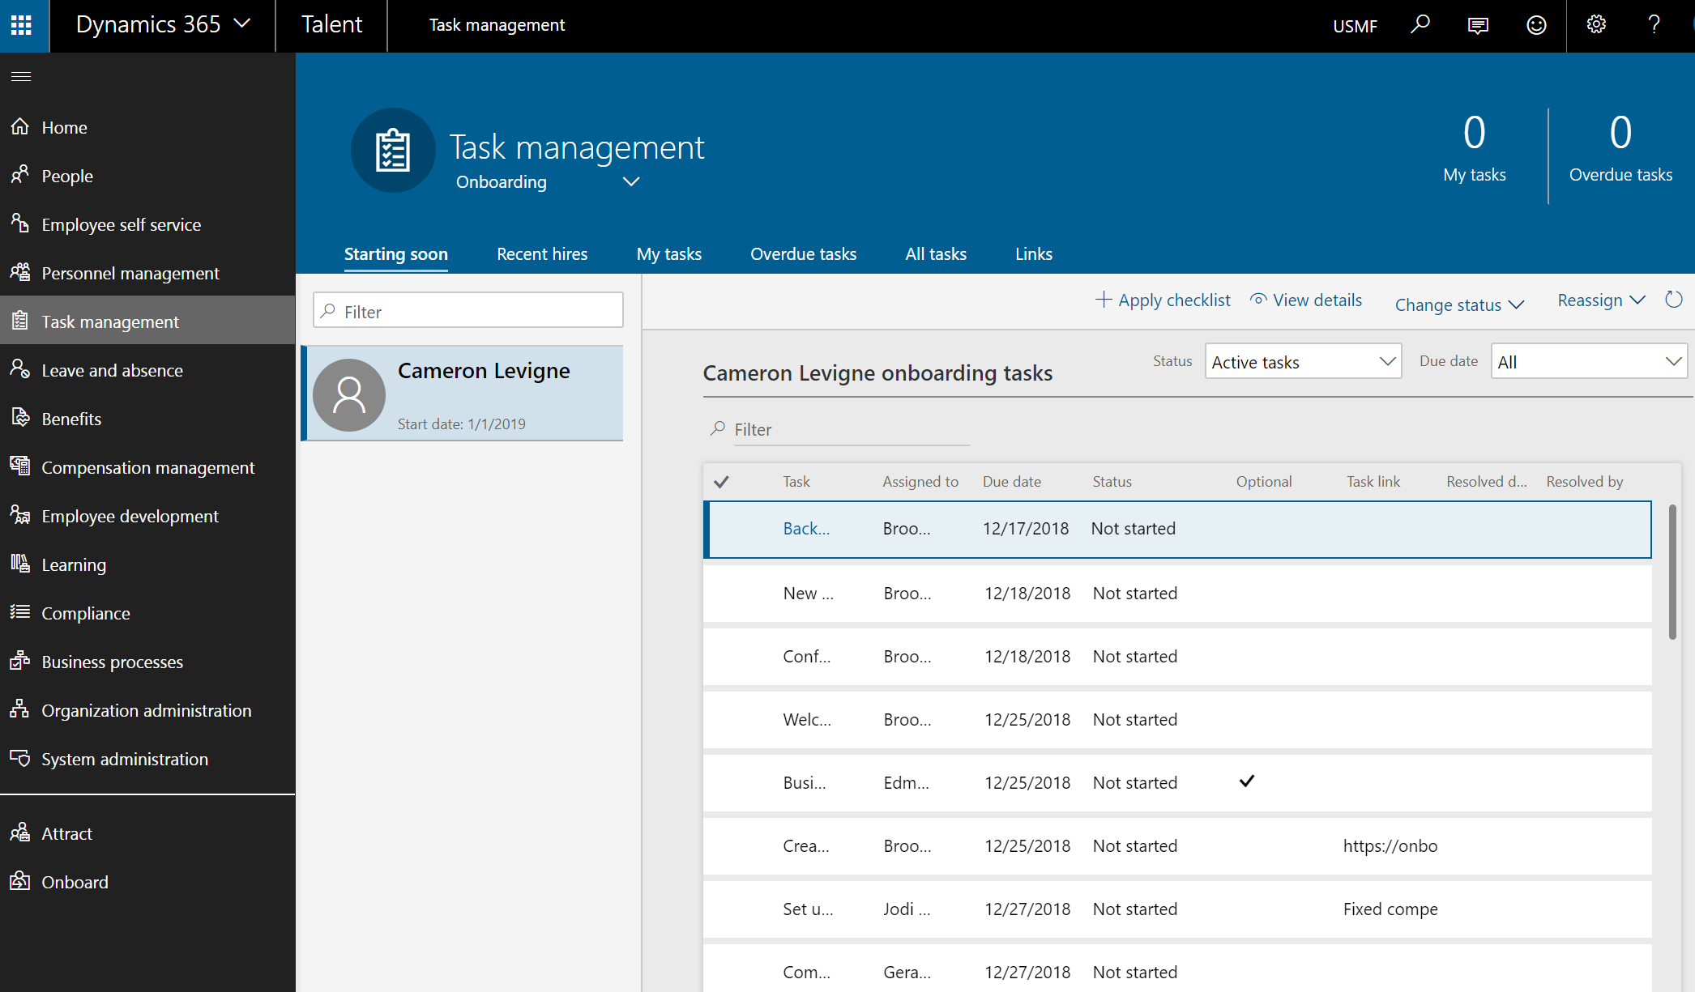Toggle the Optional checkmark on Busi... task row

(x=1247, y=781)
